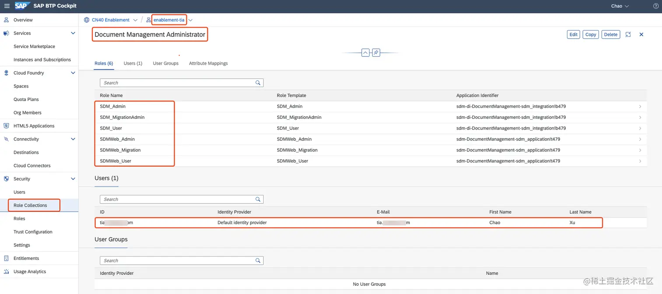The width and height of the screenshot is (662, 294).
Task: Open SDMWeb_User row details arrow
Action: pos(640,161)
